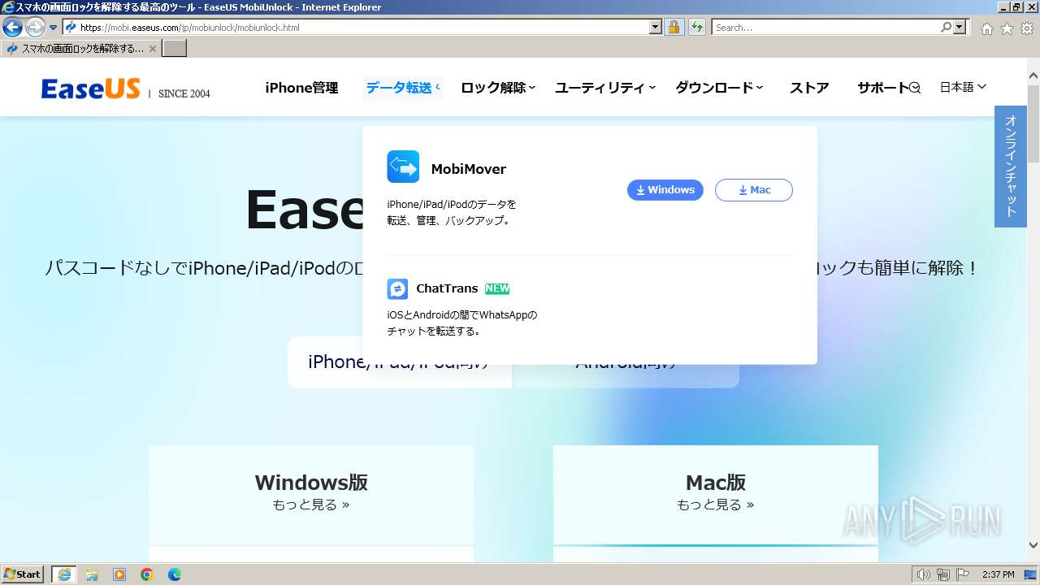Click the Mac版 heading
Screen dimensions: 1040x585
tap(716, 483)
